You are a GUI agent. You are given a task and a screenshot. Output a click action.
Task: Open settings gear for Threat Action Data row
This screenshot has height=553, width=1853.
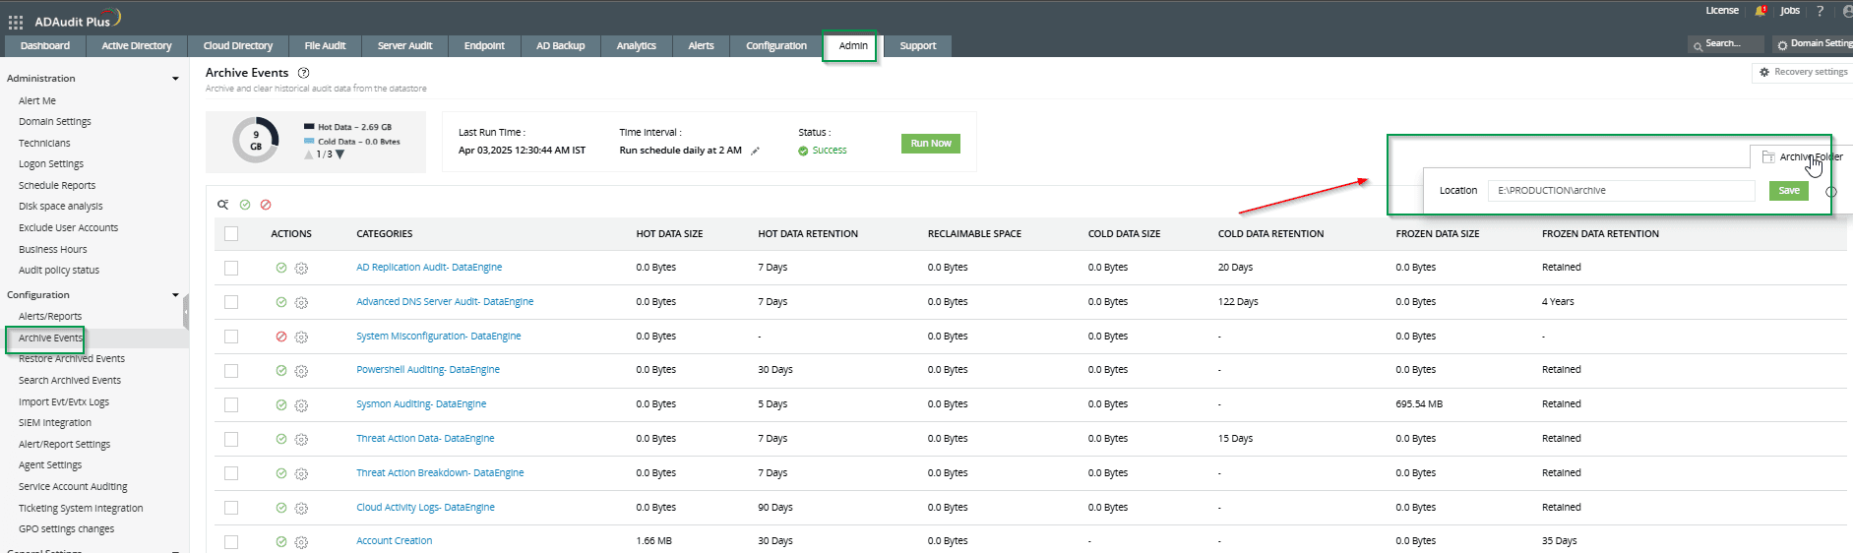(x=302, y=439)
